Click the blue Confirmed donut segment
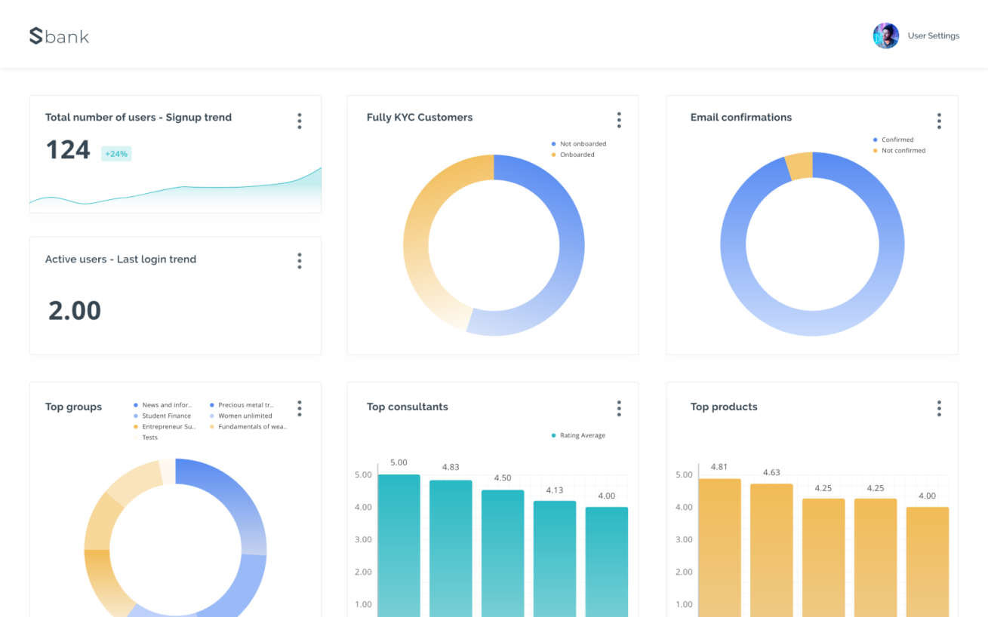988x617 pixels. 813,323
